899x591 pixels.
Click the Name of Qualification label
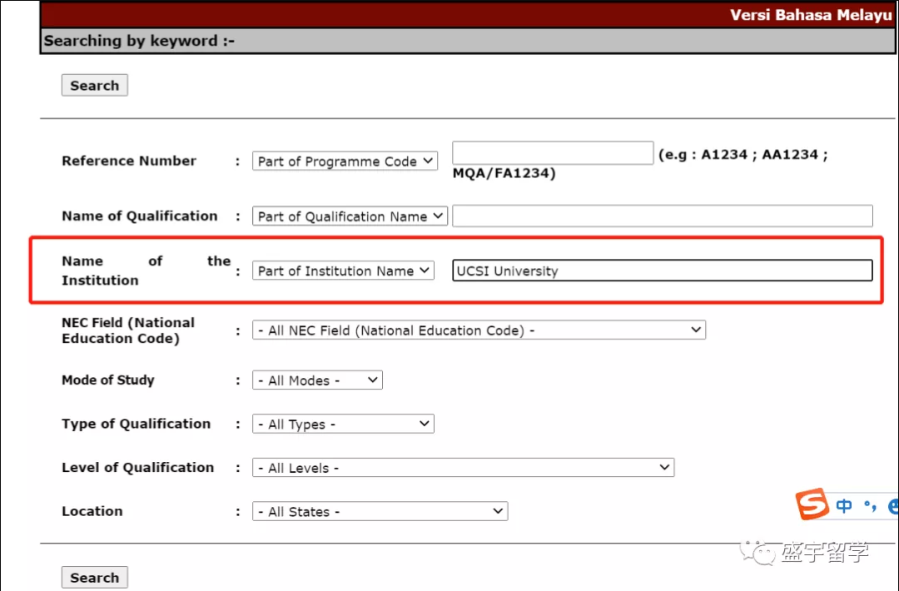pyautogui.click(x=140, y=216)
